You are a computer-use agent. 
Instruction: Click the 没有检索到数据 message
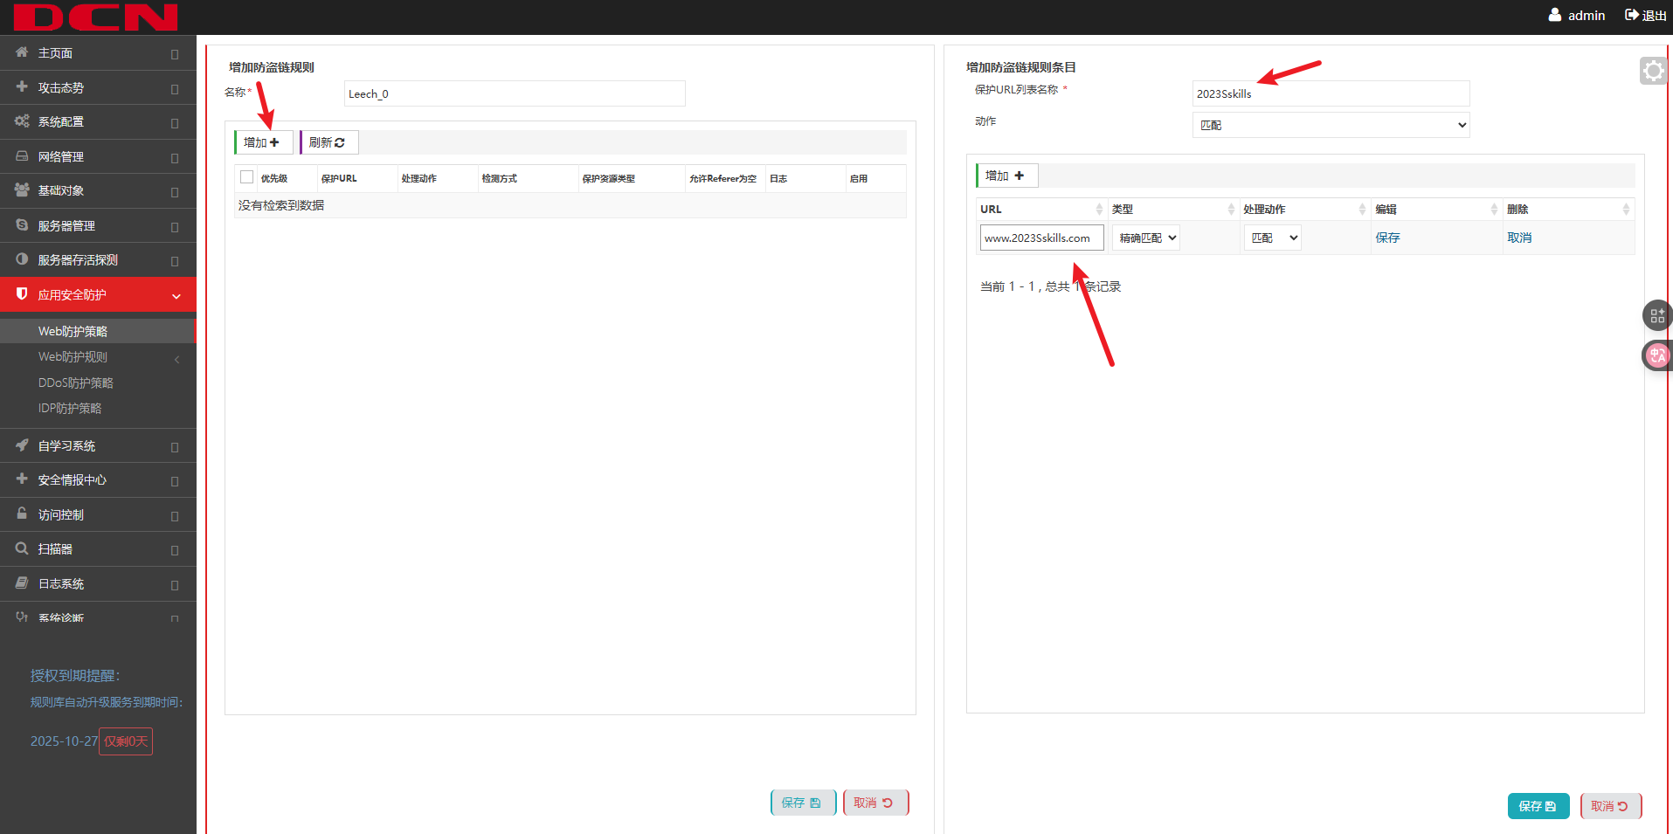coord(281,205)
